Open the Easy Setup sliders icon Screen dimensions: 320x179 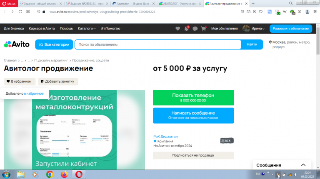[x=315, y=12]
